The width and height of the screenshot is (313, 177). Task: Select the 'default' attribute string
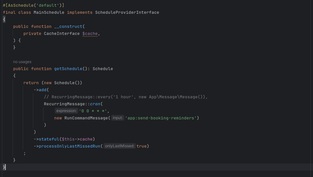(48, 5)
